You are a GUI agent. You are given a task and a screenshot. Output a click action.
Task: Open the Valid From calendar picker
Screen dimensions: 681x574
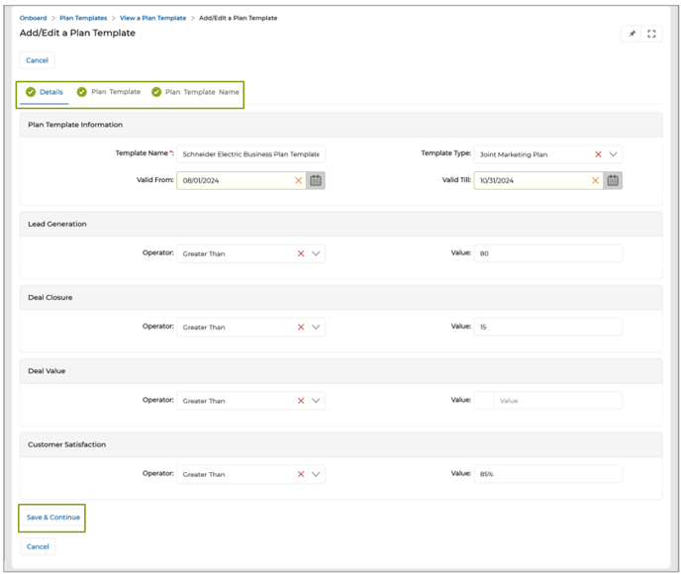(x=316, y=180)
